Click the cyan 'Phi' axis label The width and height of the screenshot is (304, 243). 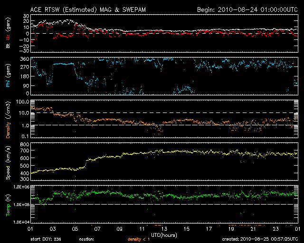8,83
